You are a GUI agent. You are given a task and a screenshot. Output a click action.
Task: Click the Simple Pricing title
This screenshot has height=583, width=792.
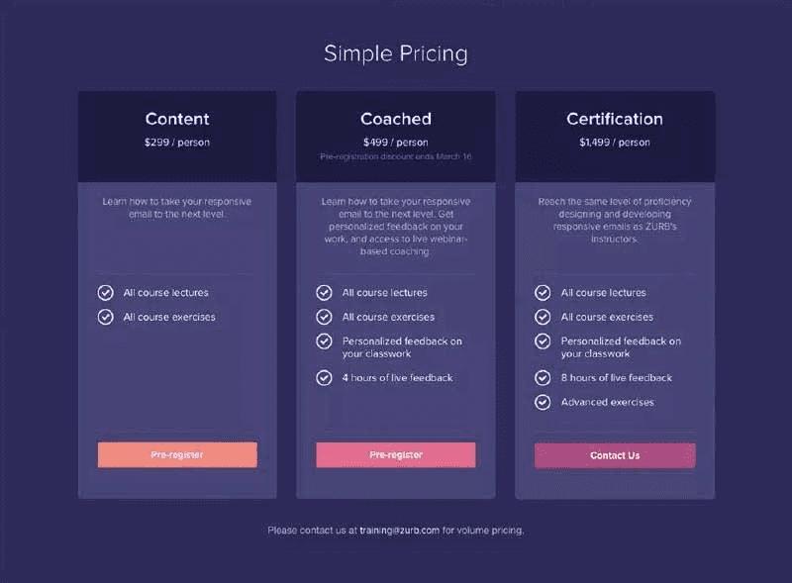pos(396,53)
